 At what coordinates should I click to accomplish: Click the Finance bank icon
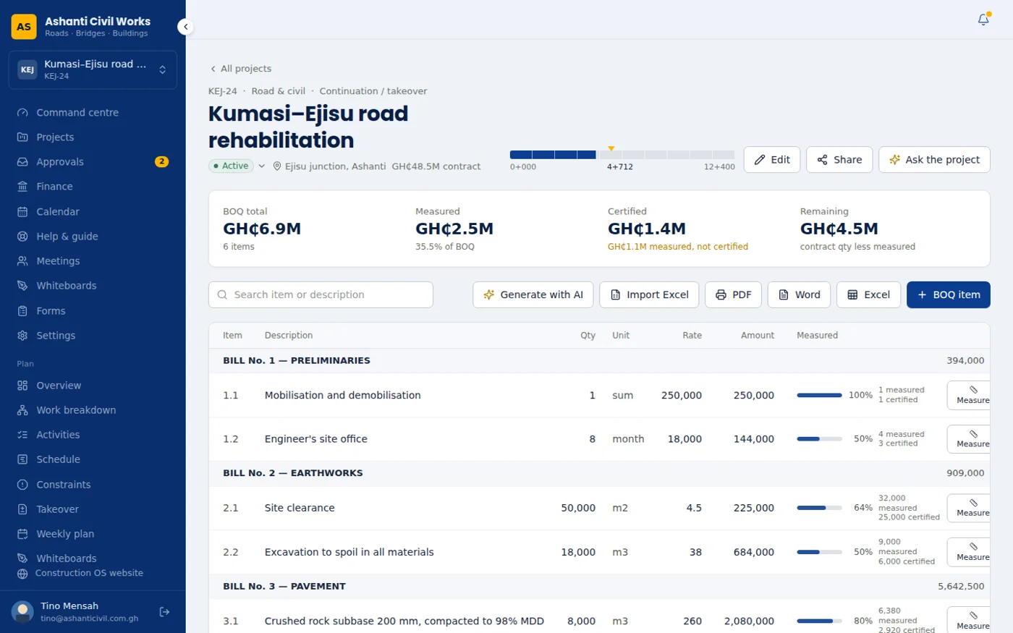pyautogui.click(x=22, y=187)
